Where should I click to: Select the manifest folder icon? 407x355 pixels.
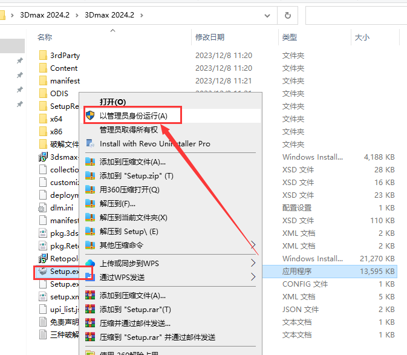point(43,80)
